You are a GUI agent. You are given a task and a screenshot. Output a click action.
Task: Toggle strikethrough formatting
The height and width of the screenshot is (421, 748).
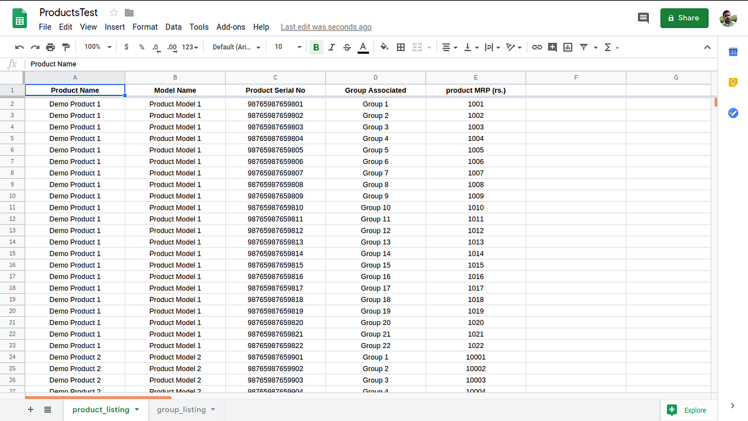[x=347, y=47]
